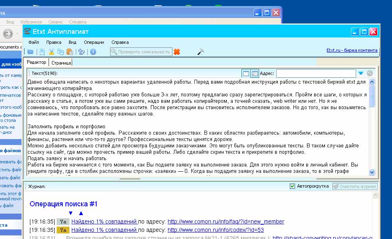
Task: Click Найдено 1% совпадений for the codex address
Action: click(104, 230)
